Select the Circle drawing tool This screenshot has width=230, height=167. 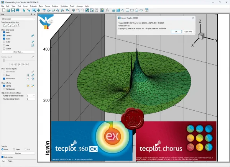pyautogui.click(x=136, y=10)
